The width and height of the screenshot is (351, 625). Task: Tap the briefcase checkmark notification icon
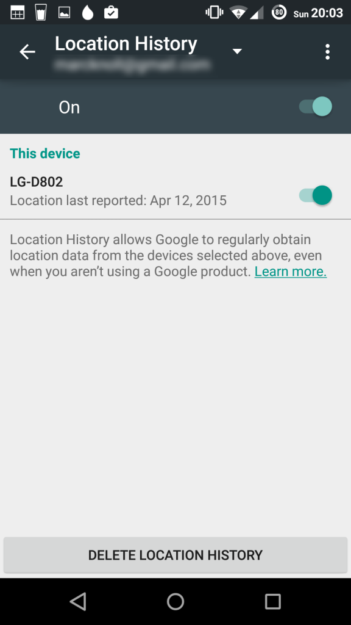pyautogui.click(x=111, y=12)
